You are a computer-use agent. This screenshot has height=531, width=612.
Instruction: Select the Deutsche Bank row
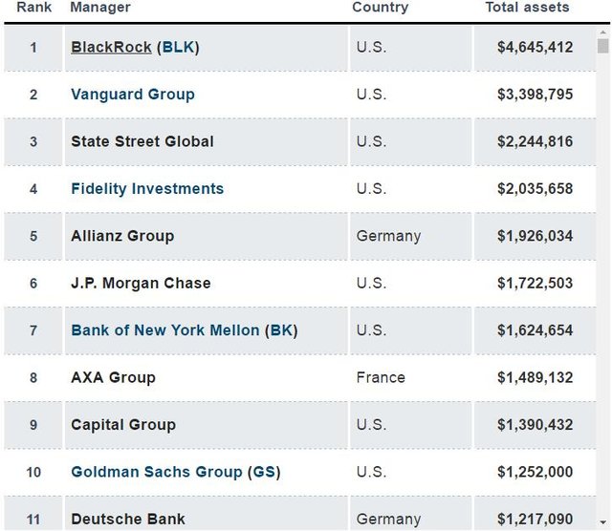click(128, 519)
